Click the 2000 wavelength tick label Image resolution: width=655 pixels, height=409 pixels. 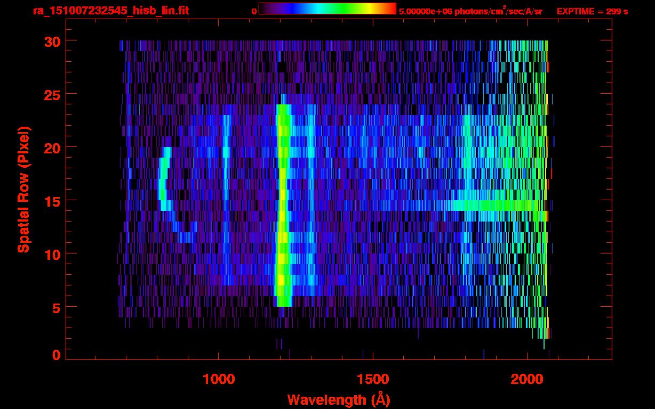(528, 379)
